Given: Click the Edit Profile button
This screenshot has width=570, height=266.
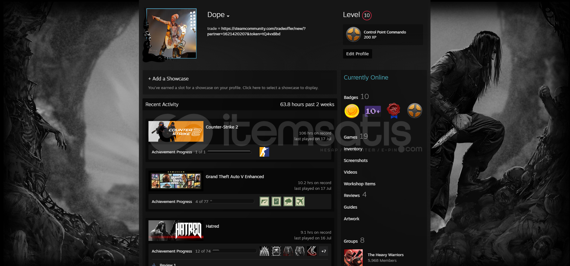Looking at the screenshot, I should point(357,54).
